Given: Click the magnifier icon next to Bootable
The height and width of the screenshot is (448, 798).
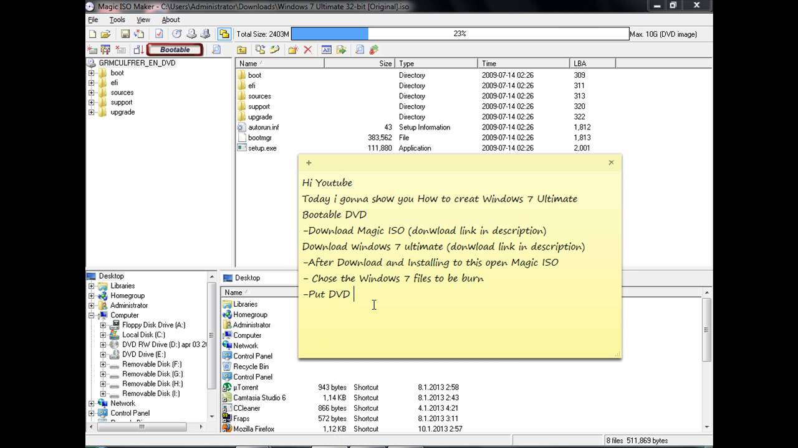Looking at the screenshot, I should pyautogui.click(x=216, y=50).
